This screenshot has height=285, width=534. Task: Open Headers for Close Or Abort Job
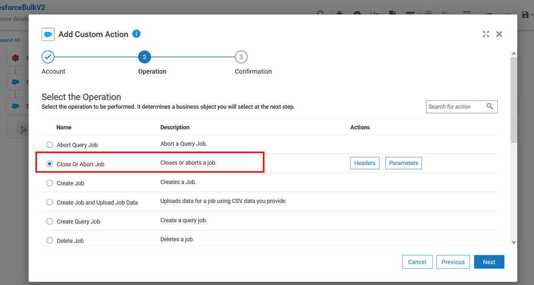(365, 163)
